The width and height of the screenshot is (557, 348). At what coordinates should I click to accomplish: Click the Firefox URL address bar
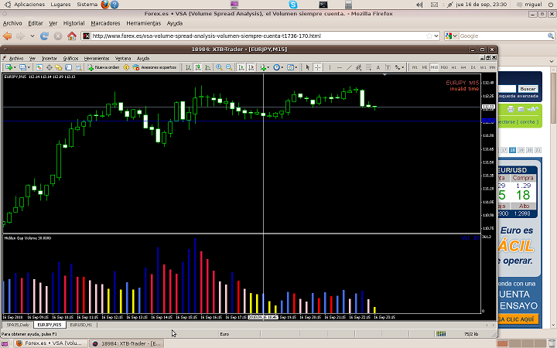tap(255, 36)
